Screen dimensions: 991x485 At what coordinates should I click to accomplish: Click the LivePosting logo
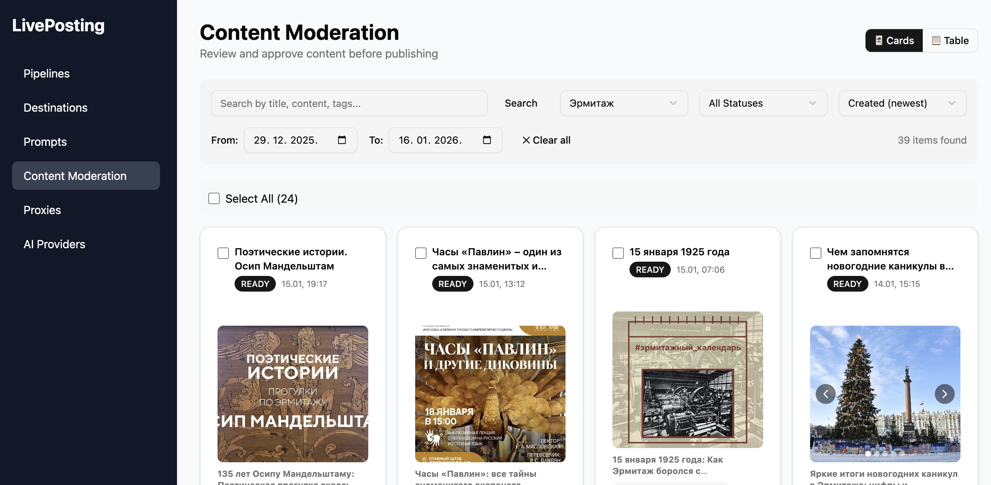point(59,25)
